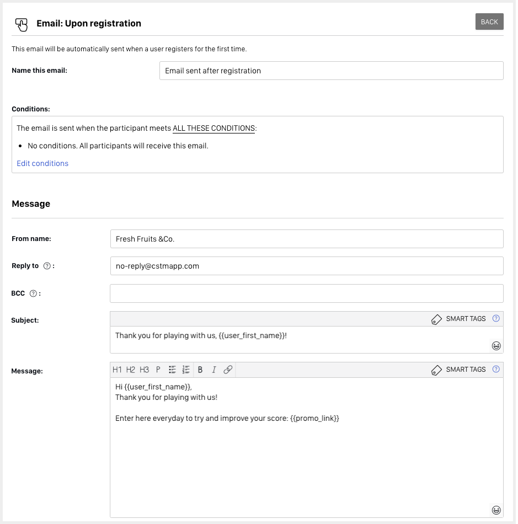Insert a numbered list in message
518x524 pixels.
[186, 370]
